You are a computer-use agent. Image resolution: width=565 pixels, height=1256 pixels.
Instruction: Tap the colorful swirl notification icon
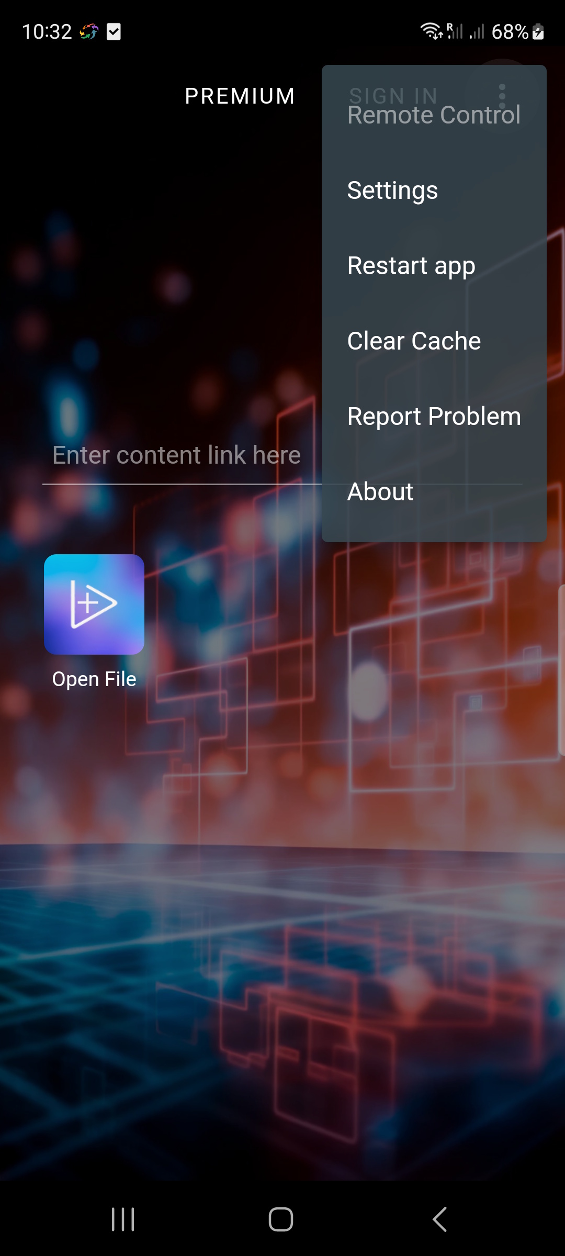89,32
